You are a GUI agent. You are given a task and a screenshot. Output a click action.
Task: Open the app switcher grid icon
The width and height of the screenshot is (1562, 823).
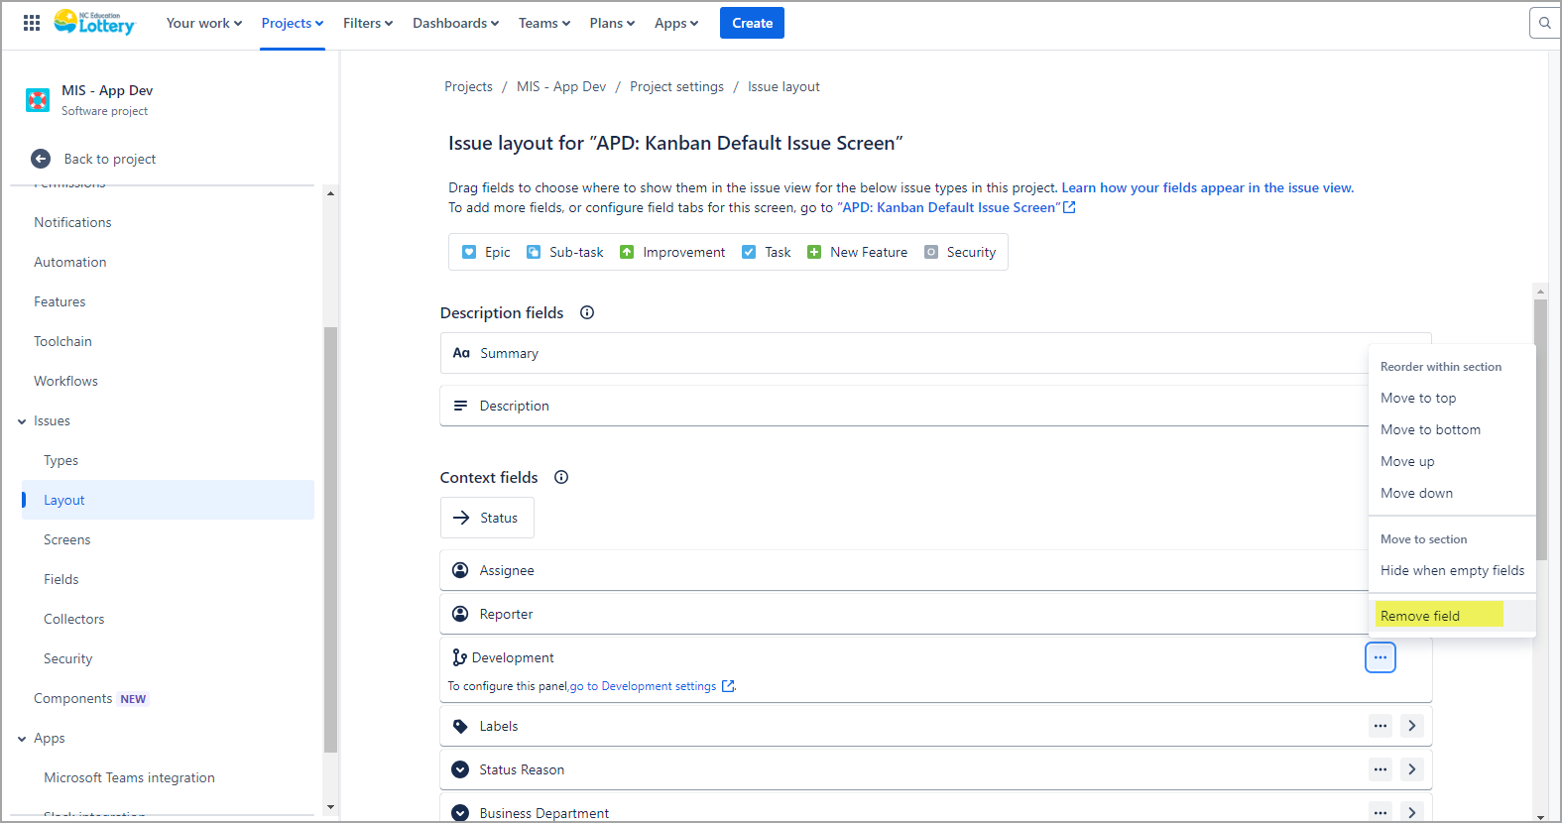coord(32,23)
